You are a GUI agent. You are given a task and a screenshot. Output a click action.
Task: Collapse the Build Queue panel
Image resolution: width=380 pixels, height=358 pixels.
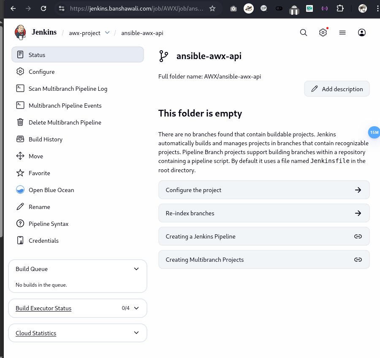136,269
